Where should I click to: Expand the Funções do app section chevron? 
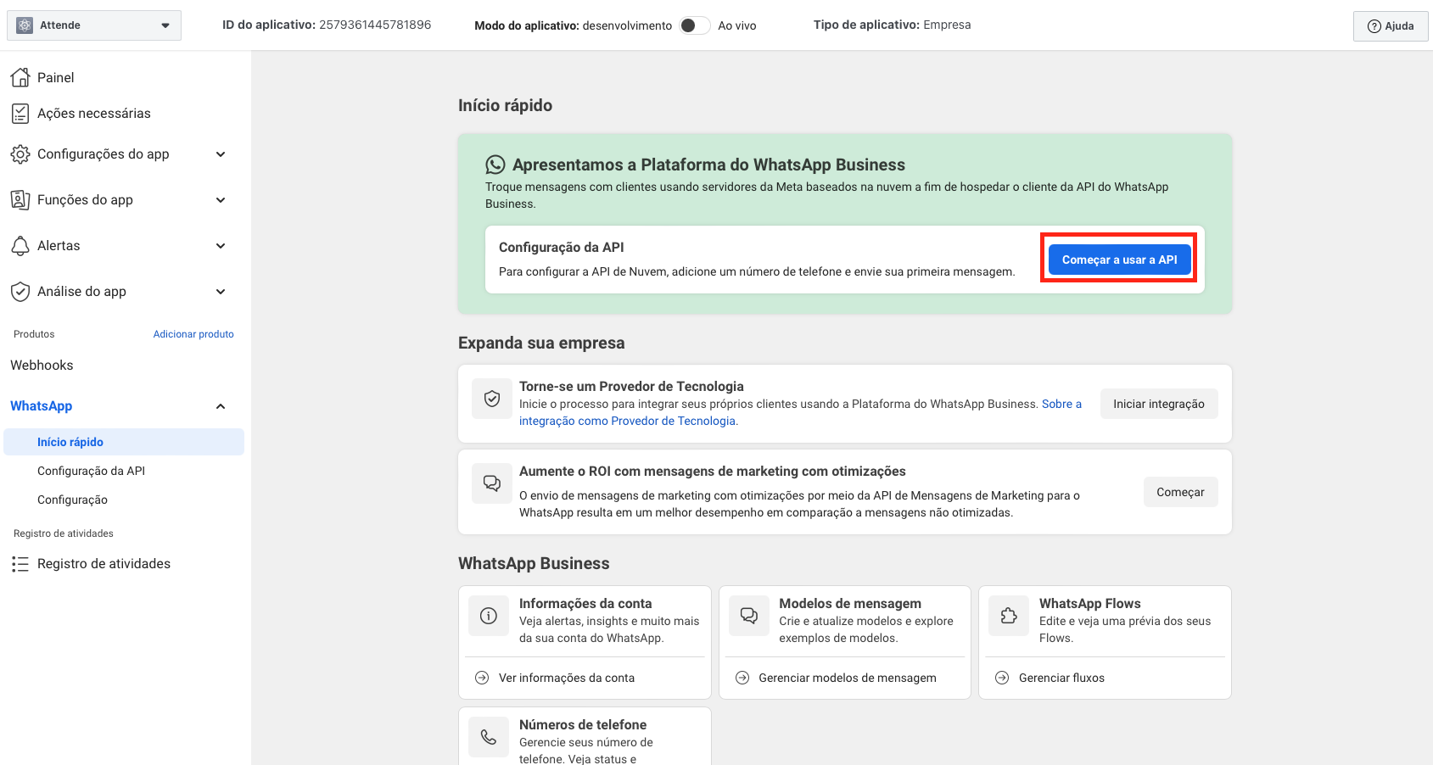(221, 200)
